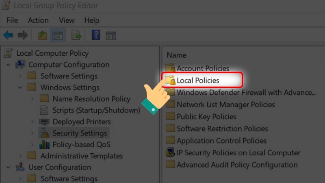Click the Up one level folder icon
The width and height of the screenshot is (325, 183).
[x=42, y=36]
